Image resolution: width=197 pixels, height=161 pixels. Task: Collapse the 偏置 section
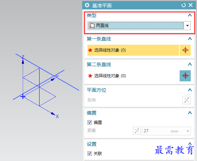[190, 113]
